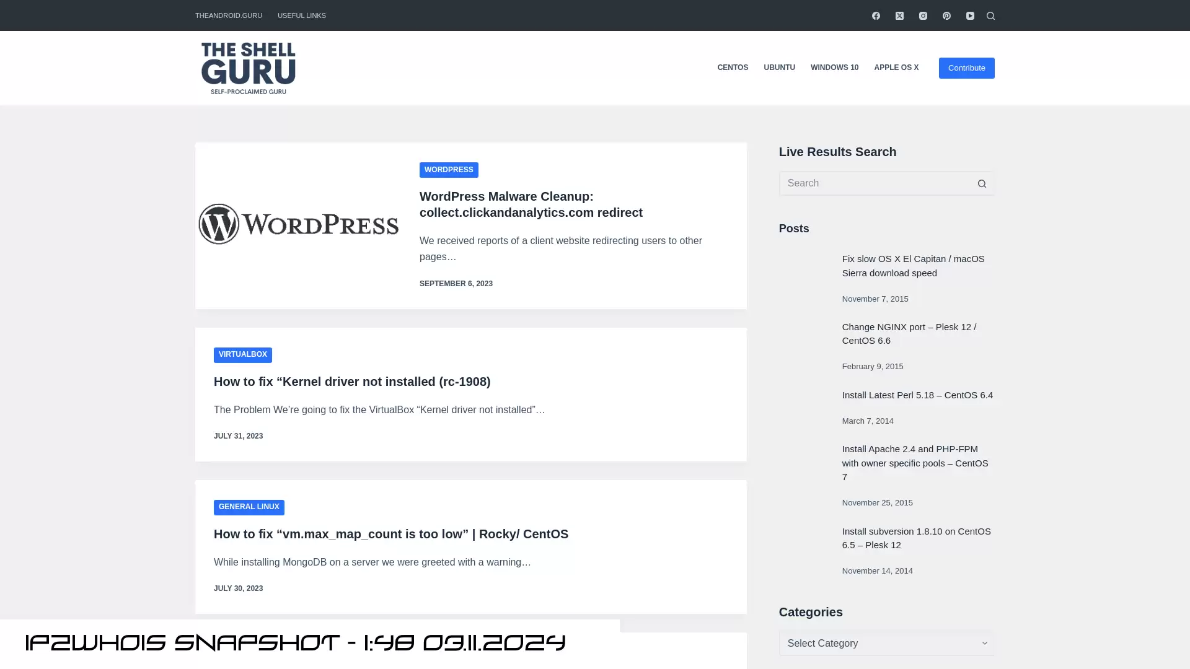This screenshot has width=1190, height=669.
Task: Submit the Live Results search magnifier button
Action: [x=982, y=183]
